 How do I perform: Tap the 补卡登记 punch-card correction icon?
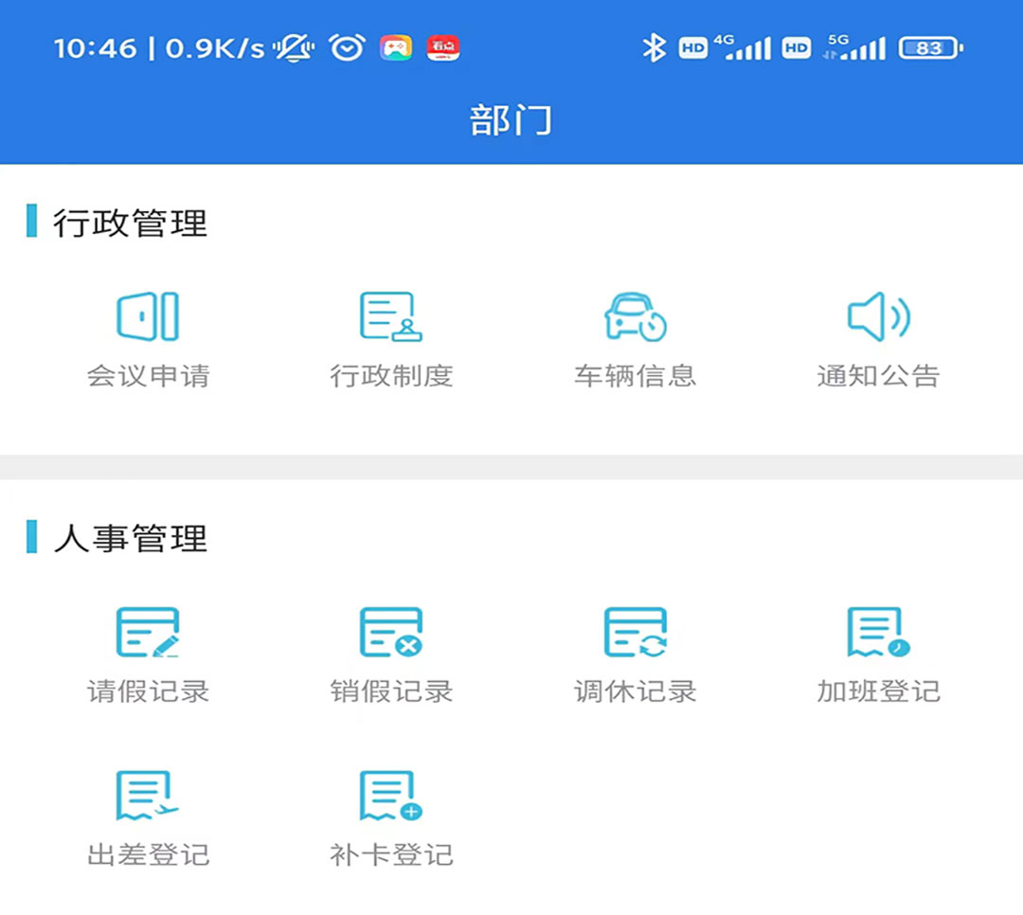391,796
